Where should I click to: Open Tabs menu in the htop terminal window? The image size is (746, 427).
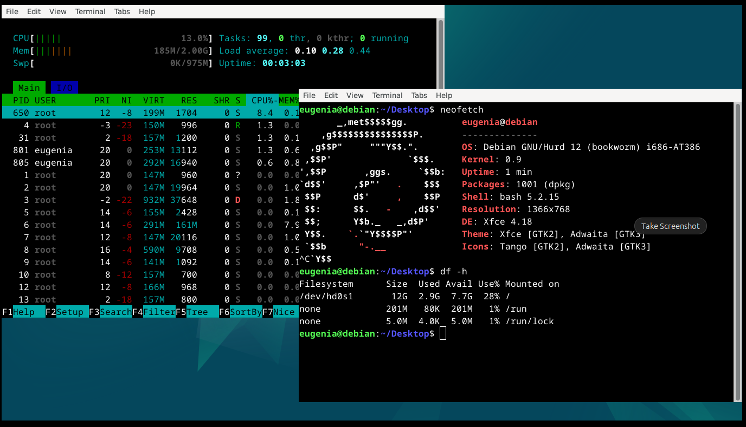[122, 11]
